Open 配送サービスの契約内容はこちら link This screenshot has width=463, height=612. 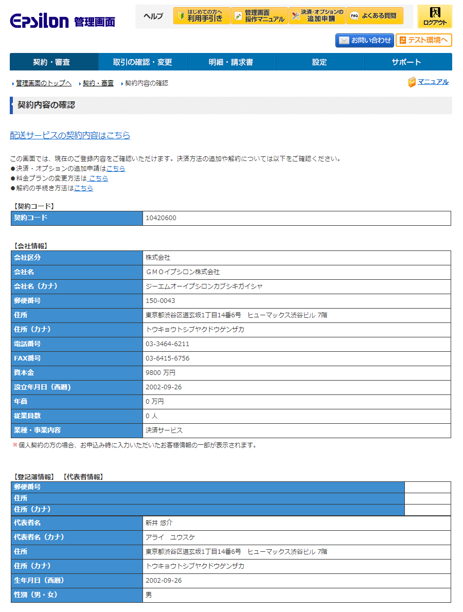click(70, 135)
